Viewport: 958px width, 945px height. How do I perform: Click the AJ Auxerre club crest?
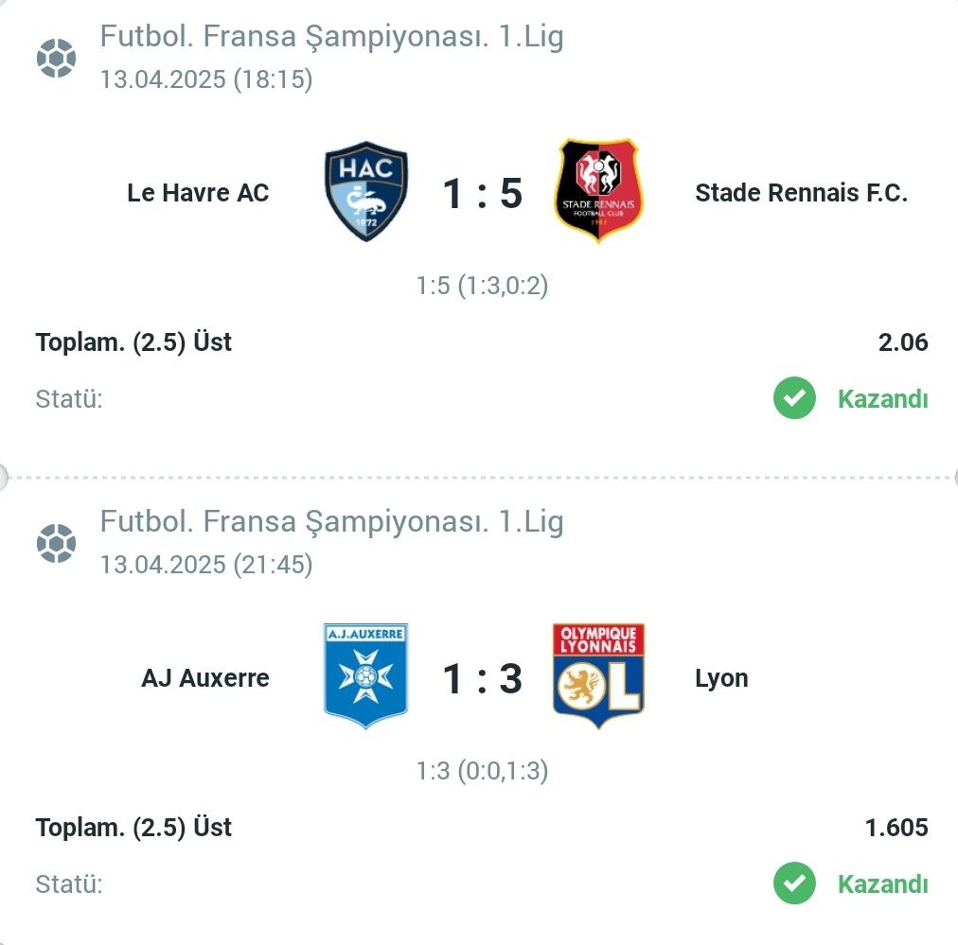[x=366, y=675]
